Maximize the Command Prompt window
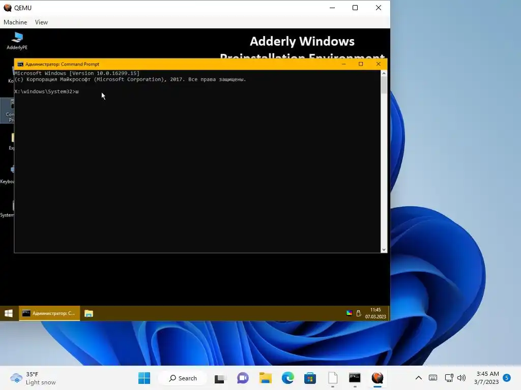521x390 pixels. (361, 64)
